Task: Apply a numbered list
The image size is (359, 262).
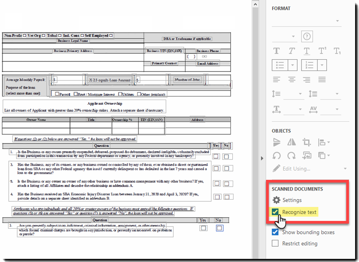Action: [310, 65]
